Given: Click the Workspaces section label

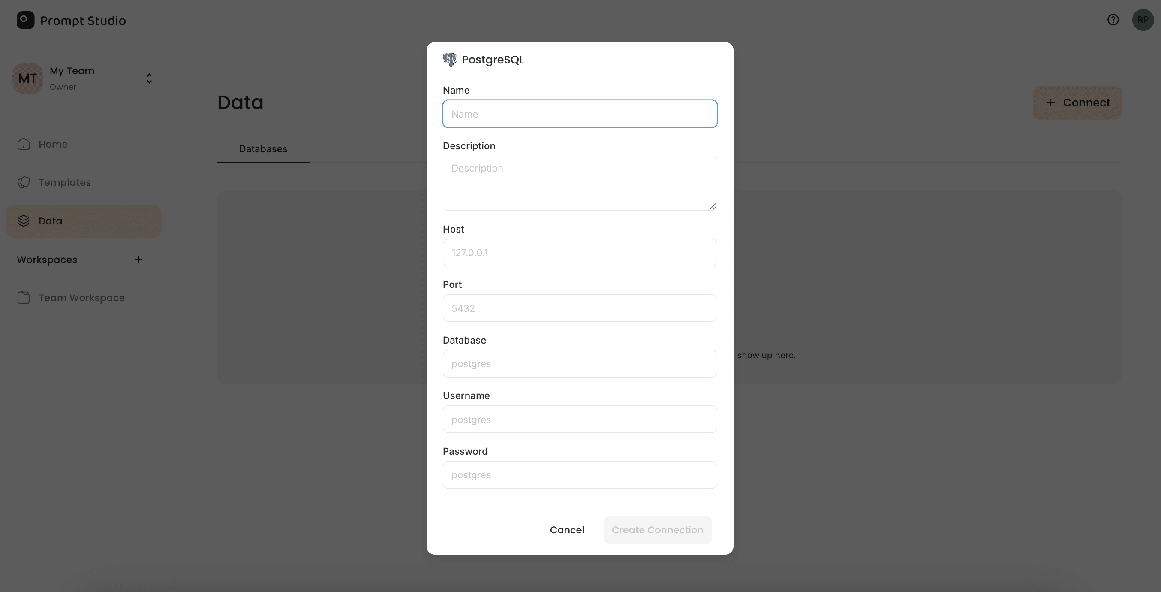Looking at the screenshot, I should click(47, 260).
